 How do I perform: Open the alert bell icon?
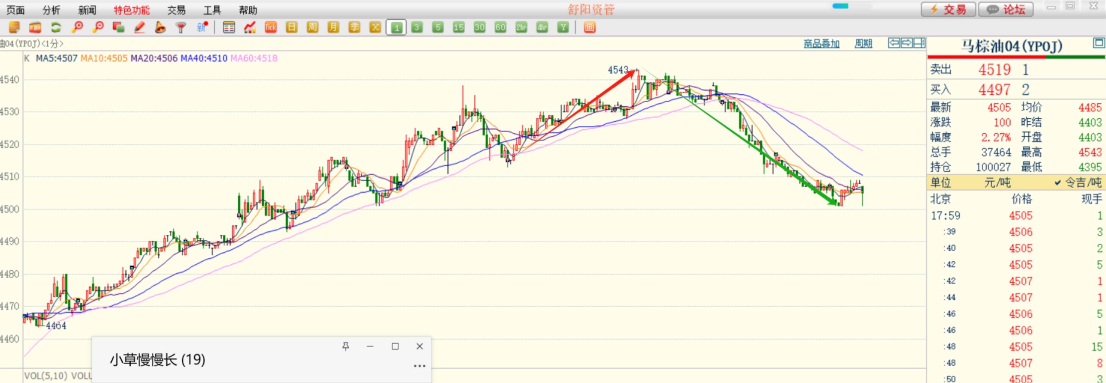160,28
